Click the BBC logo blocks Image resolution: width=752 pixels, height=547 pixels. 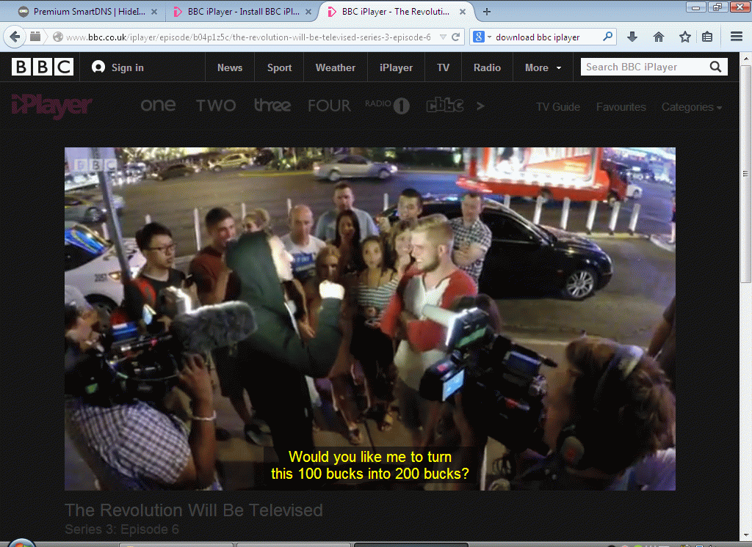click(x=42, y=67)
